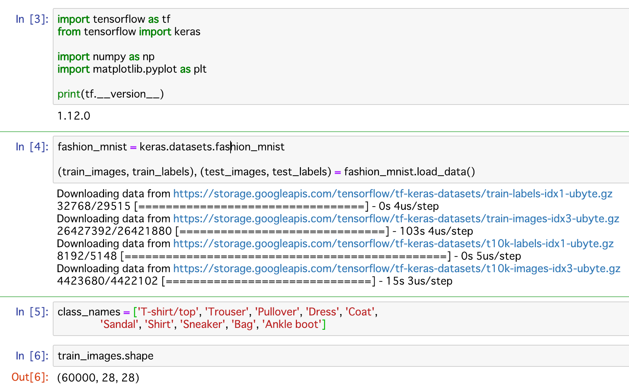Screen dimensions: 629x391
Task: Click into the tensorflow imports code cell
Action: tap(341, 56)
